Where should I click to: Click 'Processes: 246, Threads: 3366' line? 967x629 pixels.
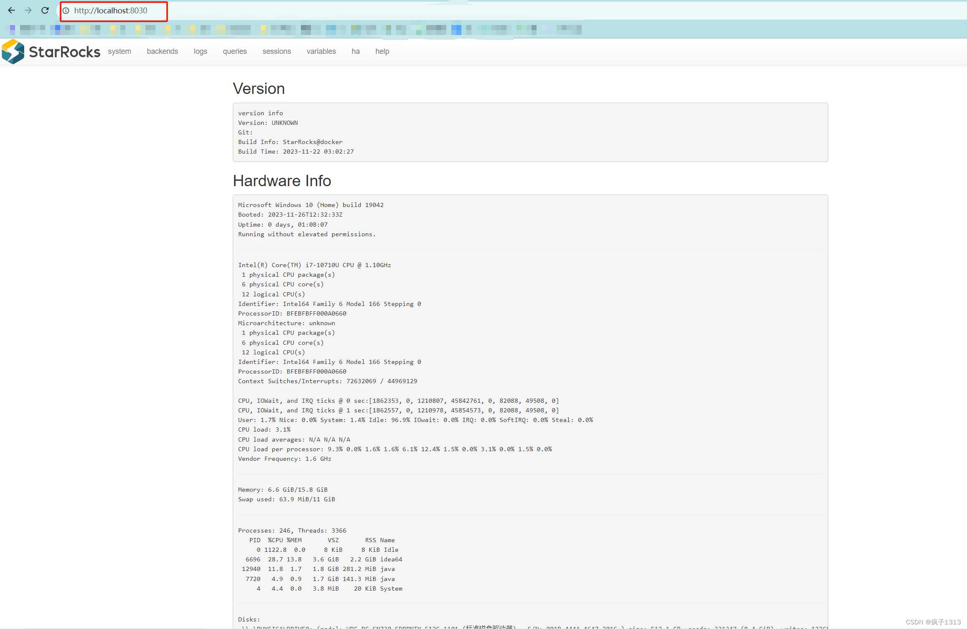(292, 530)
